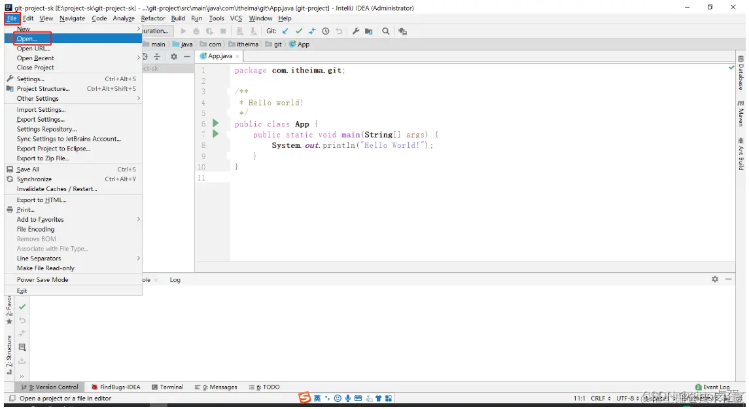Screen dimensions: 749x409
Task: Open Settings... from File menu
Action: (73, 79)
